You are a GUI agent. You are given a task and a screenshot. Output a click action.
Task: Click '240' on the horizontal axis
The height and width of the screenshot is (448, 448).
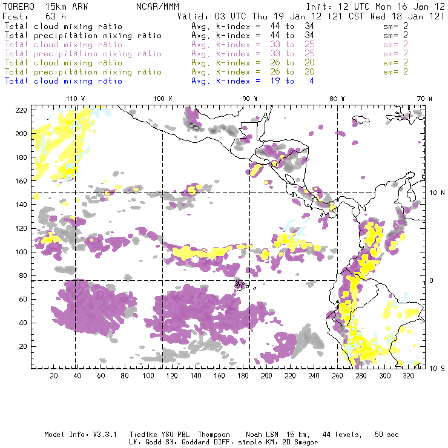(314, 376)
